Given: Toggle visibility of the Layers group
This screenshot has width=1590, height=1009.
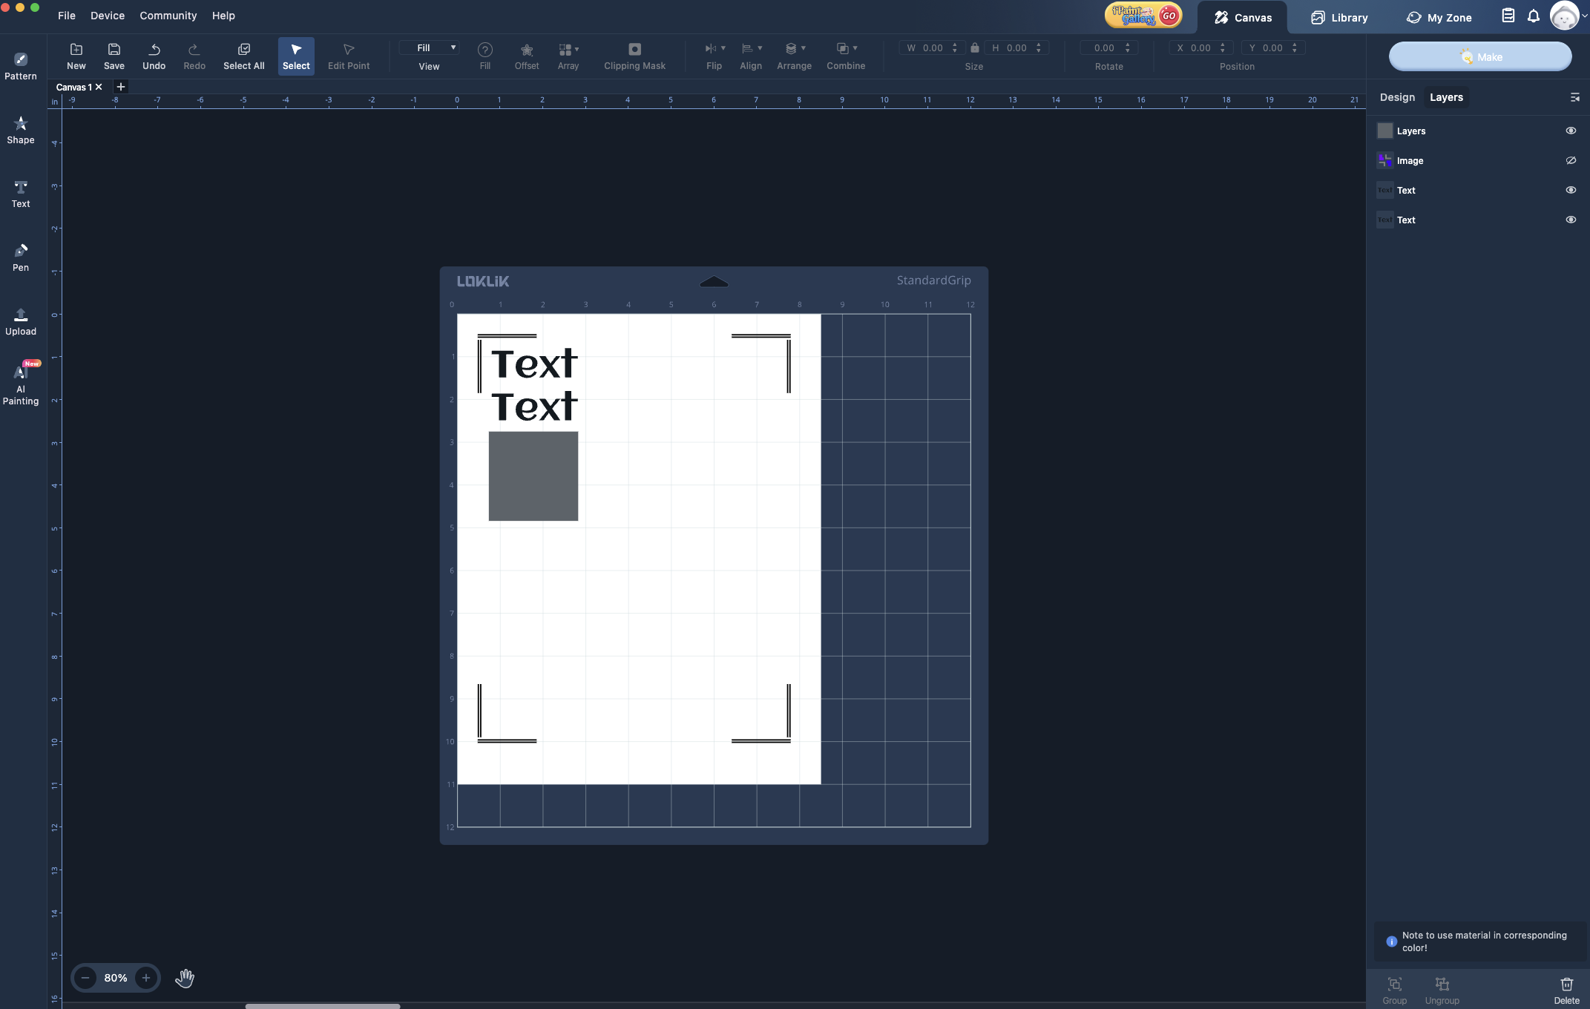Looking at the screenshot, I should [x=1570, y=131].
